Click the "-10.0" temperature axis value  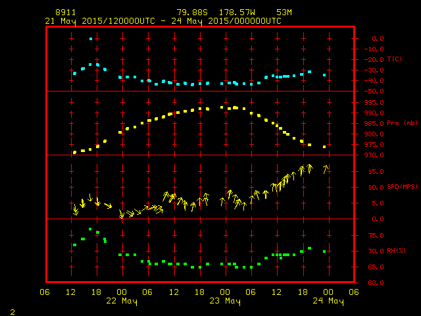374,49
